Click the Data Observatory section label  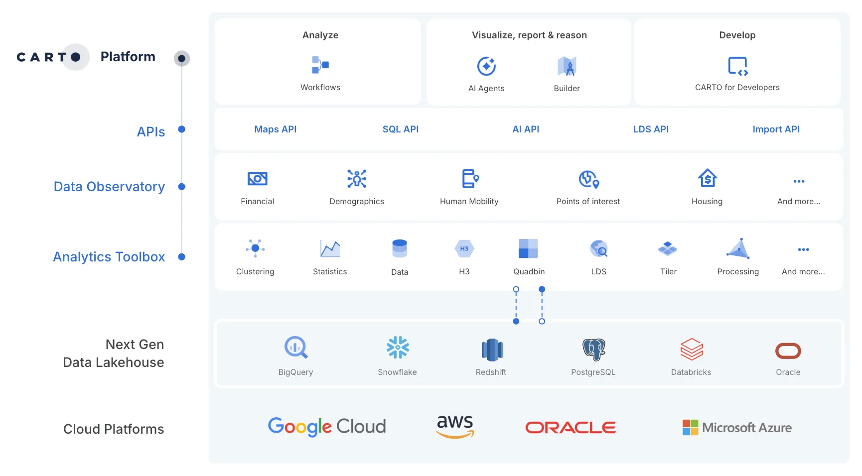tap(109, 187)
